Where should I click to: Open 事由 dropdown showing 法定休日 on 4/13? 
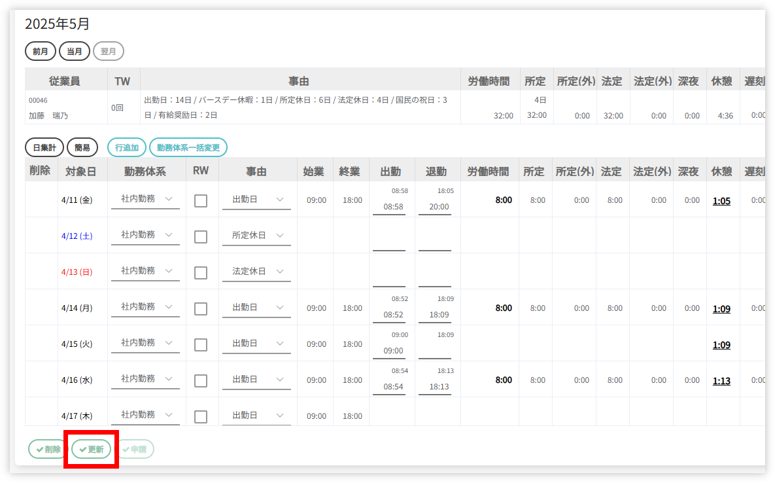[256, 271]
